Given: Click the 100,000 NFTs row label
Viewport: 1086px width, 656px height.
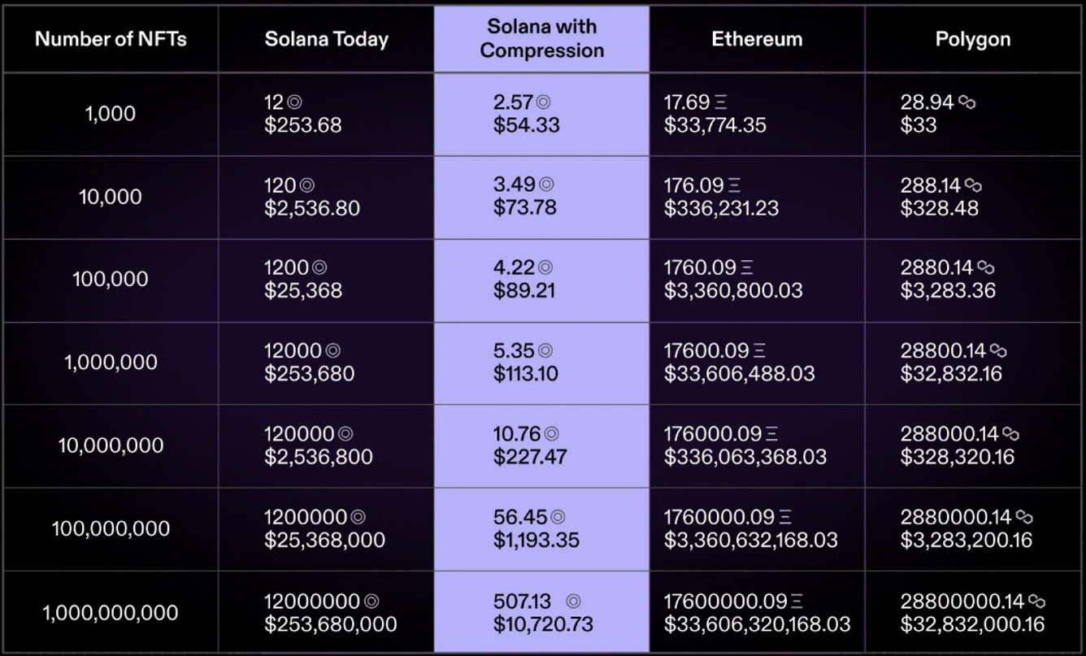Looking at the screenshot, I should (x=111, y=280).
